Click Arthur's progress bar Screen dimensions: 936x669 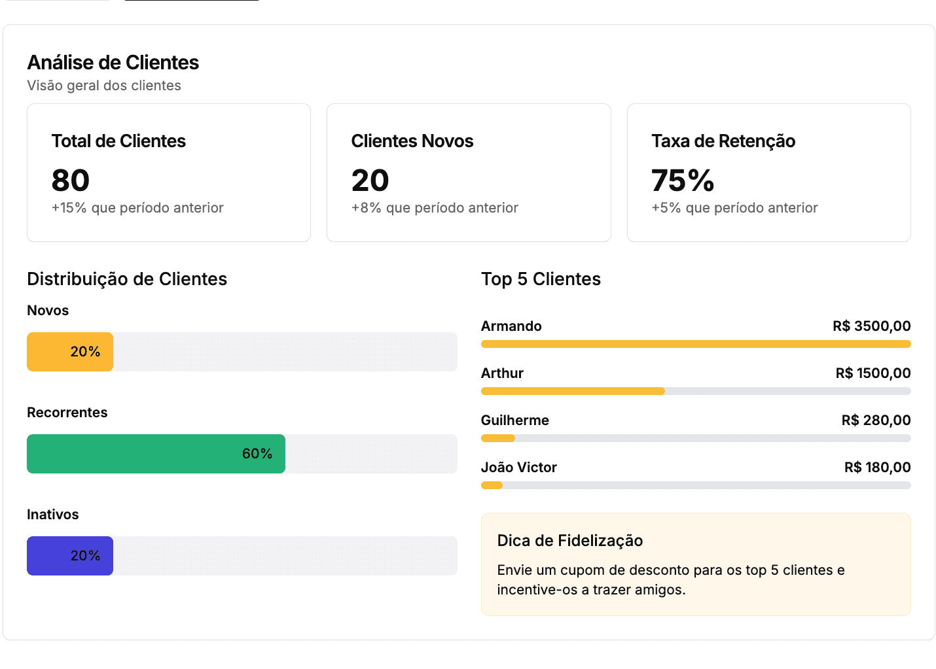click(696, 391)
